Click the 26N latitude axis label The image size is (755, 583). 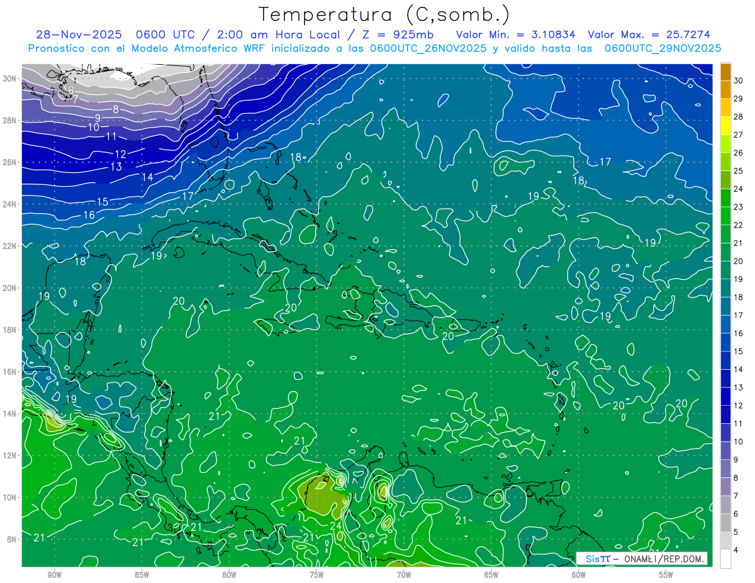[9, 162]
